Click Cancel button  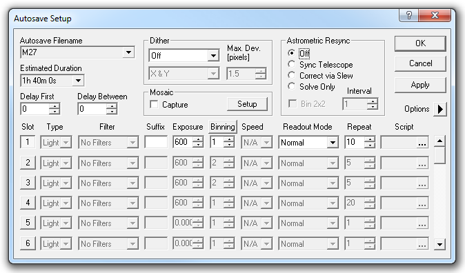pos(420,63)
